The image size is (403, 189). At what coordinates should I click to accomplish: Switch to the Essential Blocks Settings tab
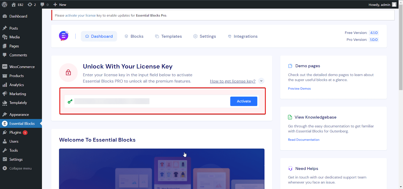click(x=205, y=36)
